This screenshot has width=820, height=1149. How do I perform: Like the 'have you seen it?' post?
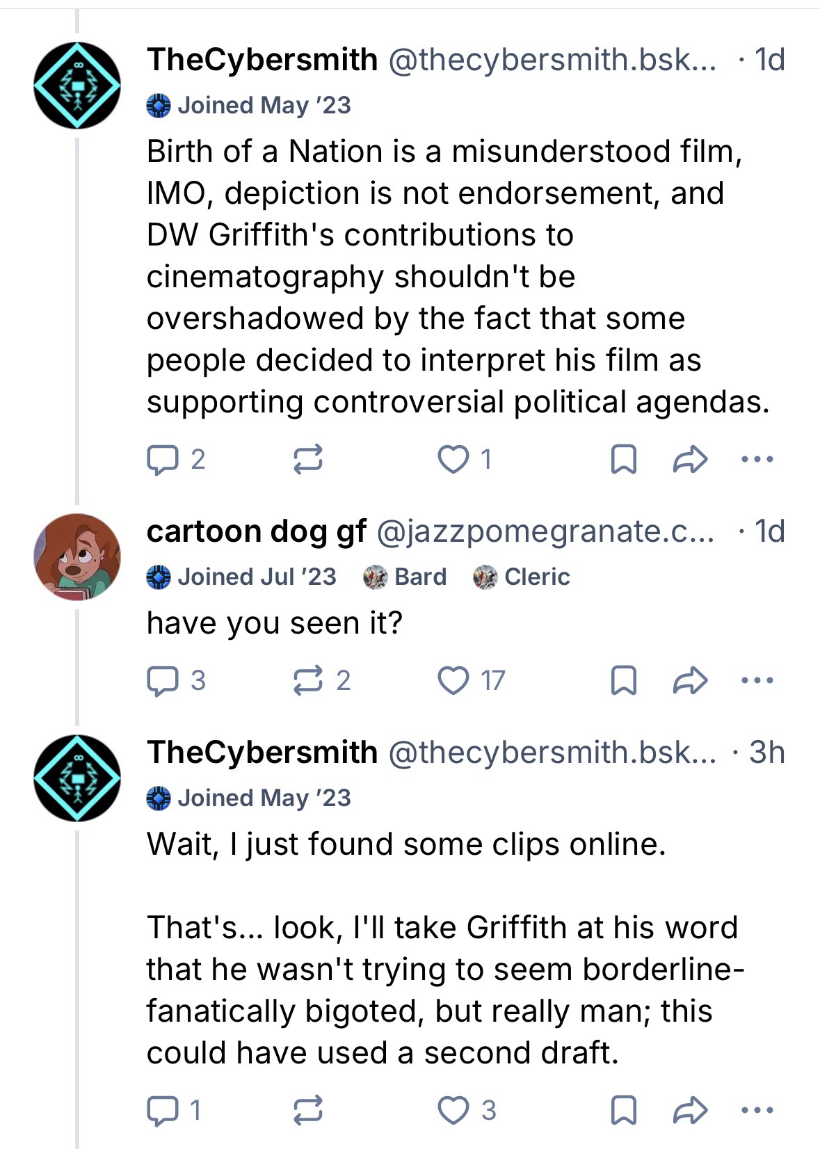coord(453,680)
